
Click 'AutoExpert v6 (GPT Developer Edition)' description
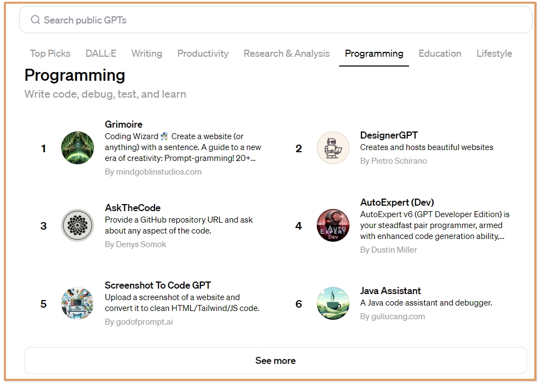coord(435,225)
